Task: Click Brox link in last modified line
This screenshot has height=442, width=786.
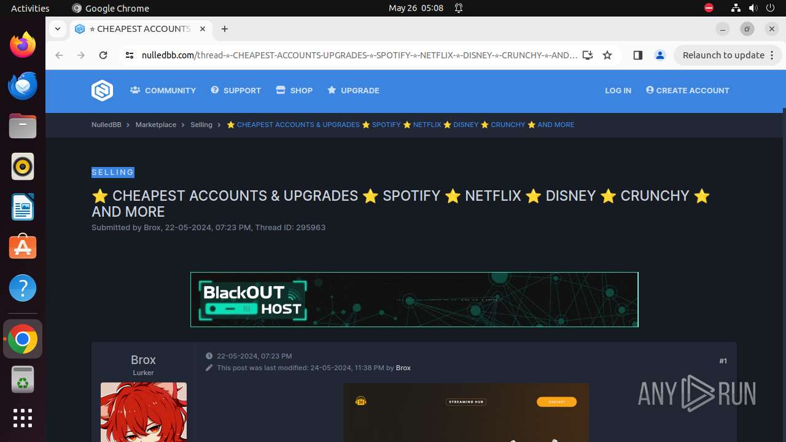Action: [403, 368]
